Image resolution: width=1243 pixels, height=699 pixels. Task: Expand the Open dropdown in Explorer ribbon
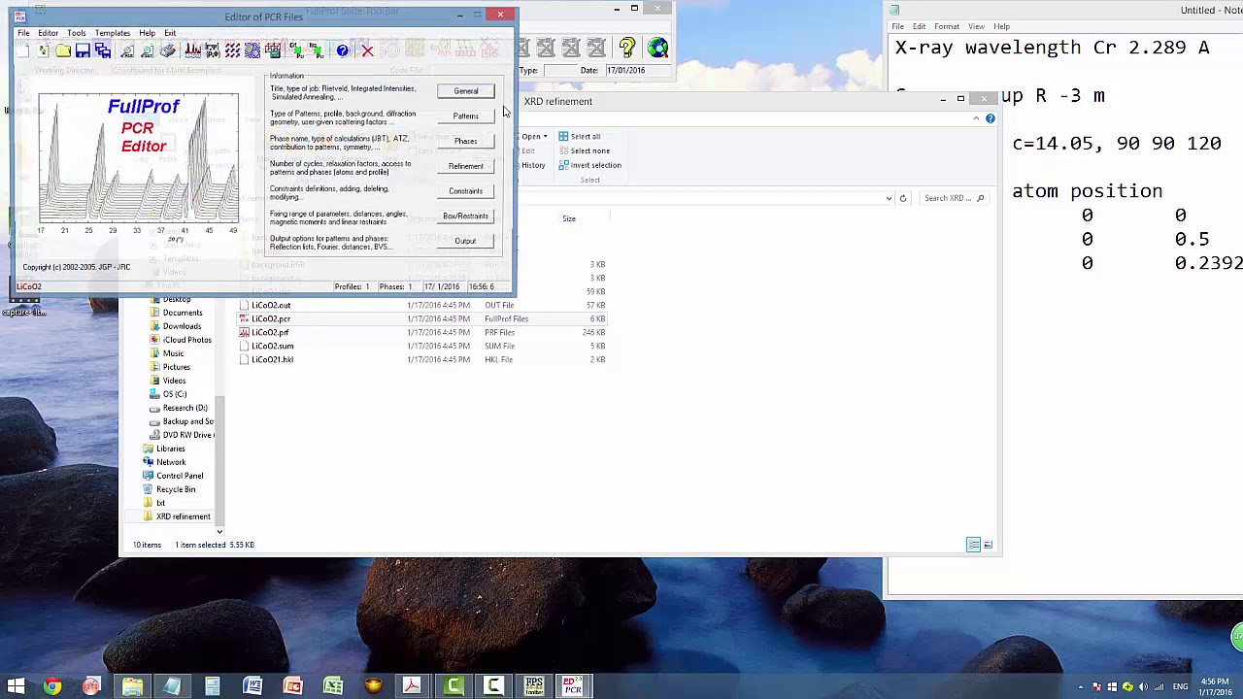(x=545, y=137)
